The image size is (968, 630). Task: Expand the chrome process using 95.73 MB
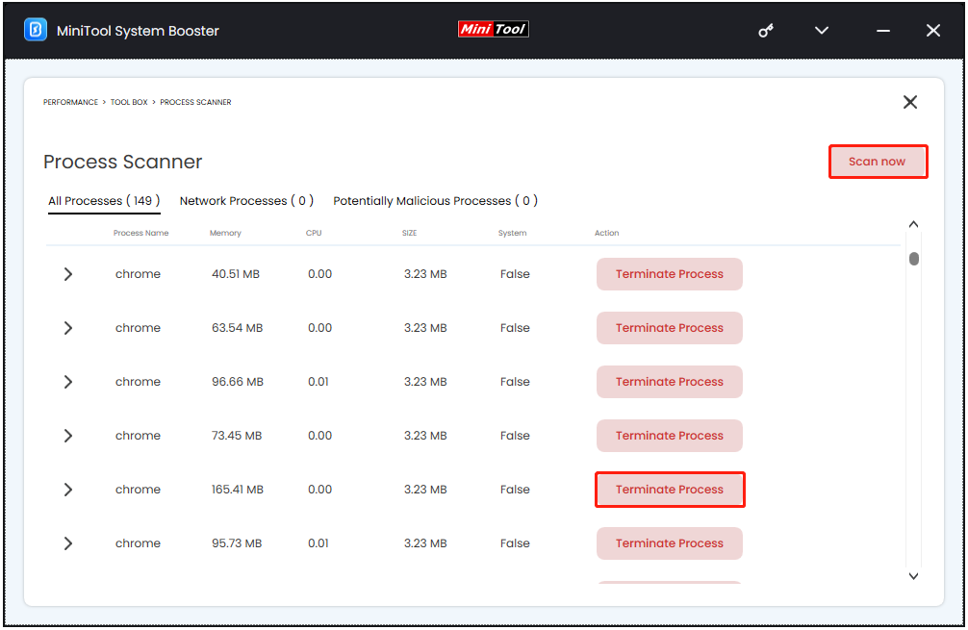(67, 543)
